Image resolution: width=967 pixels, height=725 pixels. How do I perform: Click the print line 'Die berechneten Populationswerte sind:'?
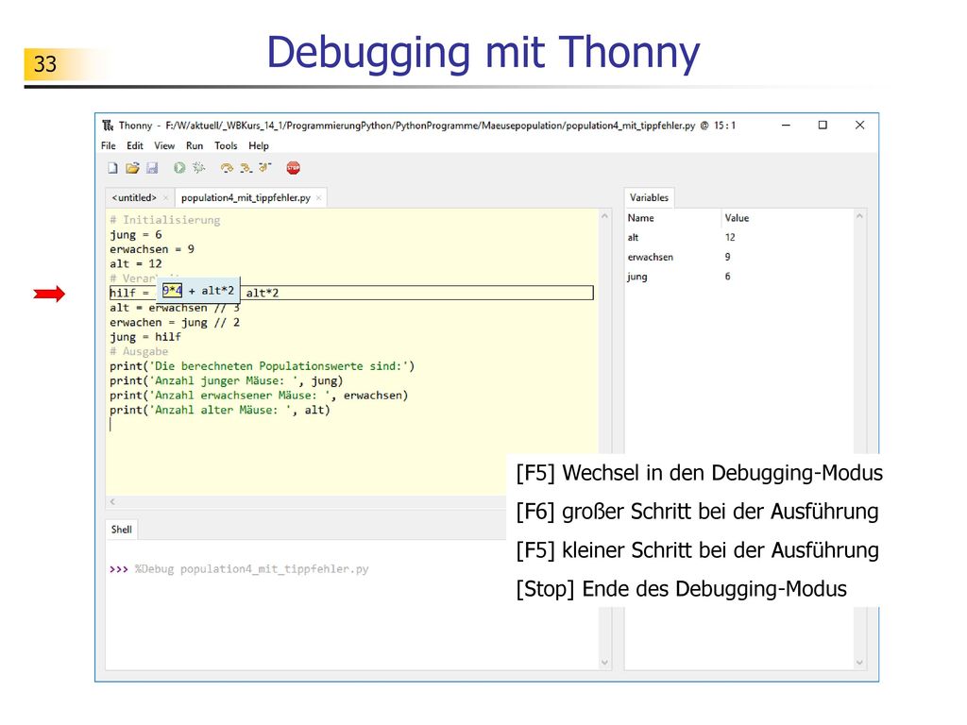(x=263, y=366)
